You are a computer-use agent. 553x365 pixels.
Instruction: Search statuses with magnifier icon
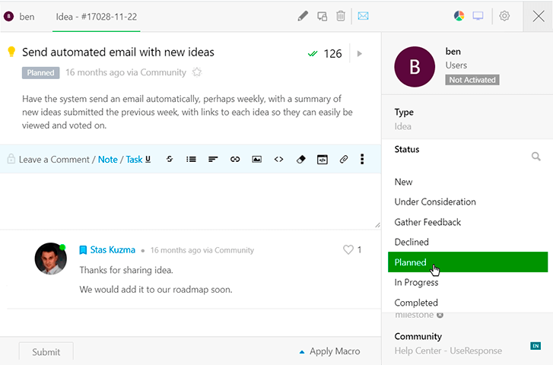click(x=536, y=156)
